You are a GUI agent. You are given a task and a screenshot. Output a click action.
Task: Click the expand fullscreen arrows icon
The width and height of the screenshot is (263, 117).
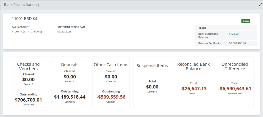(x=260, y=5)
